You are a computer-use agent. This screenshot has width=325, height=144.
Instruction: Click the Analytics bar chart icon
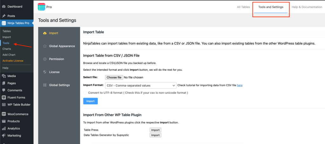[4, 128]
